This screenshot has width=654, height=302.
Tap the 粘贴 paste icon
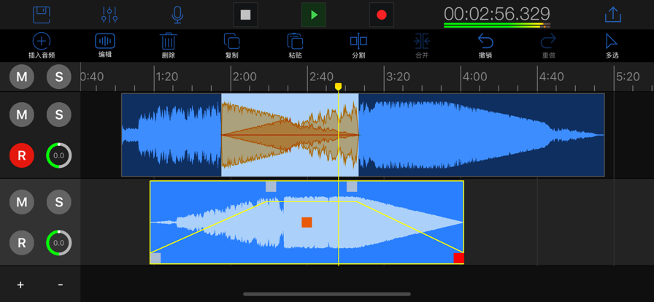pyautogui.click(x=296, y=45)
